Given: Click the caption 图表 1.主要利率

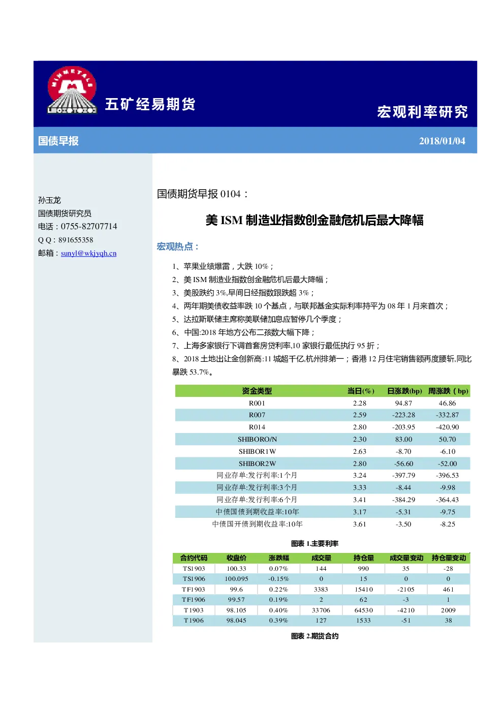Looking at the screenshot, I should click(314, 544).
